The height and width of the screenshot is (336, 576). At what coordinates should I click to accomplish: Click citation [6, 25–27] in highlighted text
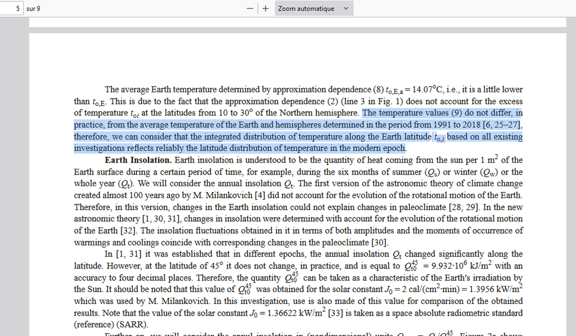[x=501, y=124]
